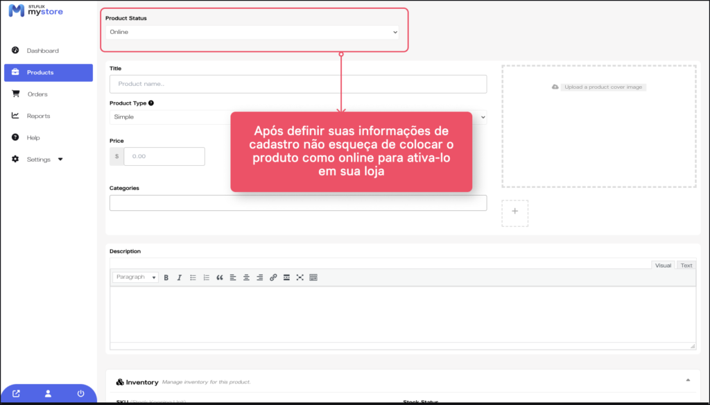
Task: Insert a blockquote in description
Action: coord(220,277)
